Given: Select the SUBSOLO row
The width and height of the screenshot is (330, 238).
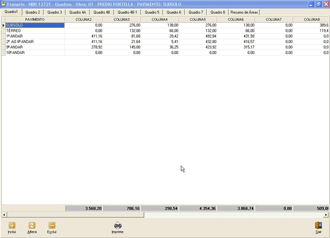Looking at the screenshot, I should click(x=165, y=25).
